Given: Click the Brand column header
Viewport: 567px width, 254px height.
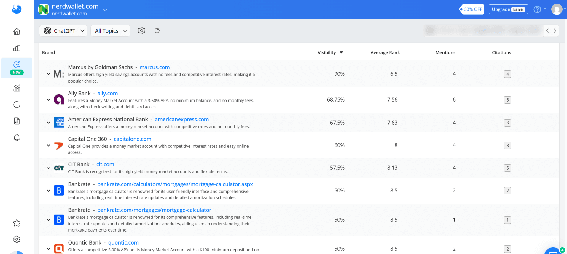Looking at the screenshot, I should [x=49, y=52].
